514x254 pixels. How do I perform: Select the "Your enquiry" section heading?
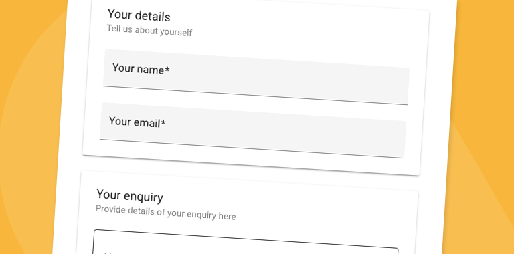point(130,196)
